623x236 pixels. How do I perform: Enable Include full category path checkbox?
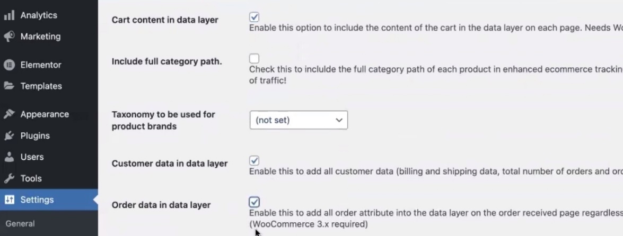pos(255,58)
